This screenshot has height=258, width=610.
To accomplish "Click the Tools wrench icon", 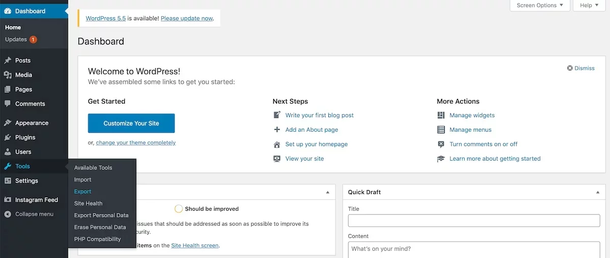I will click(8, 166).
